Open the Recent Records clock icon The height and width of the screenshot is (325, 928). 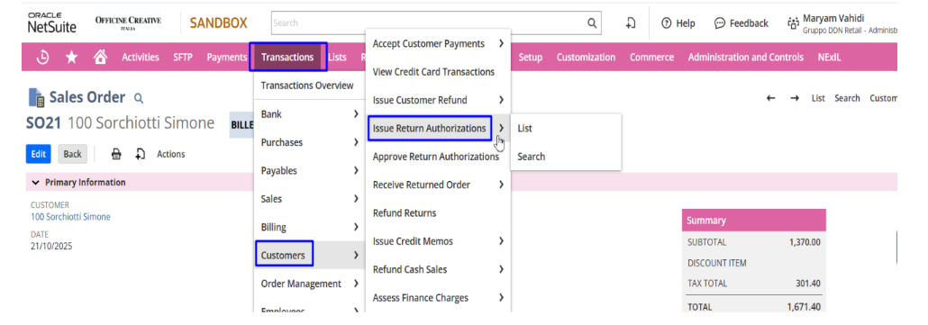click(x=42, y=58)
